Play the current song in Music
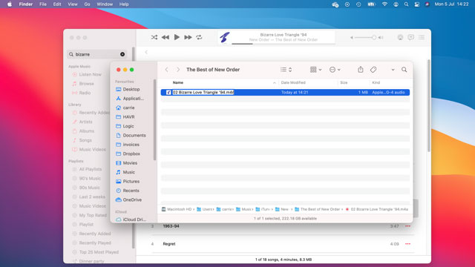The width and height of the screenshot is (475, 267). 177,37
